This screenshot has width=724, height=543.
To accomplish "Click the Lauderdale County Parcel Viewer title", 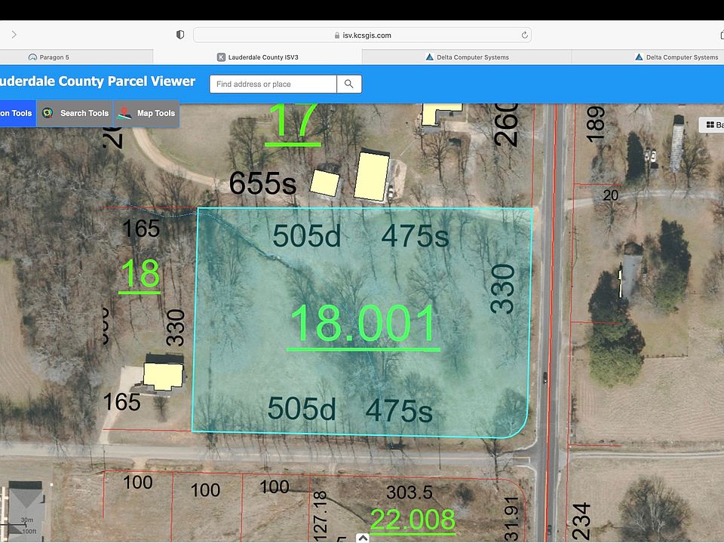I will [97, 81].
